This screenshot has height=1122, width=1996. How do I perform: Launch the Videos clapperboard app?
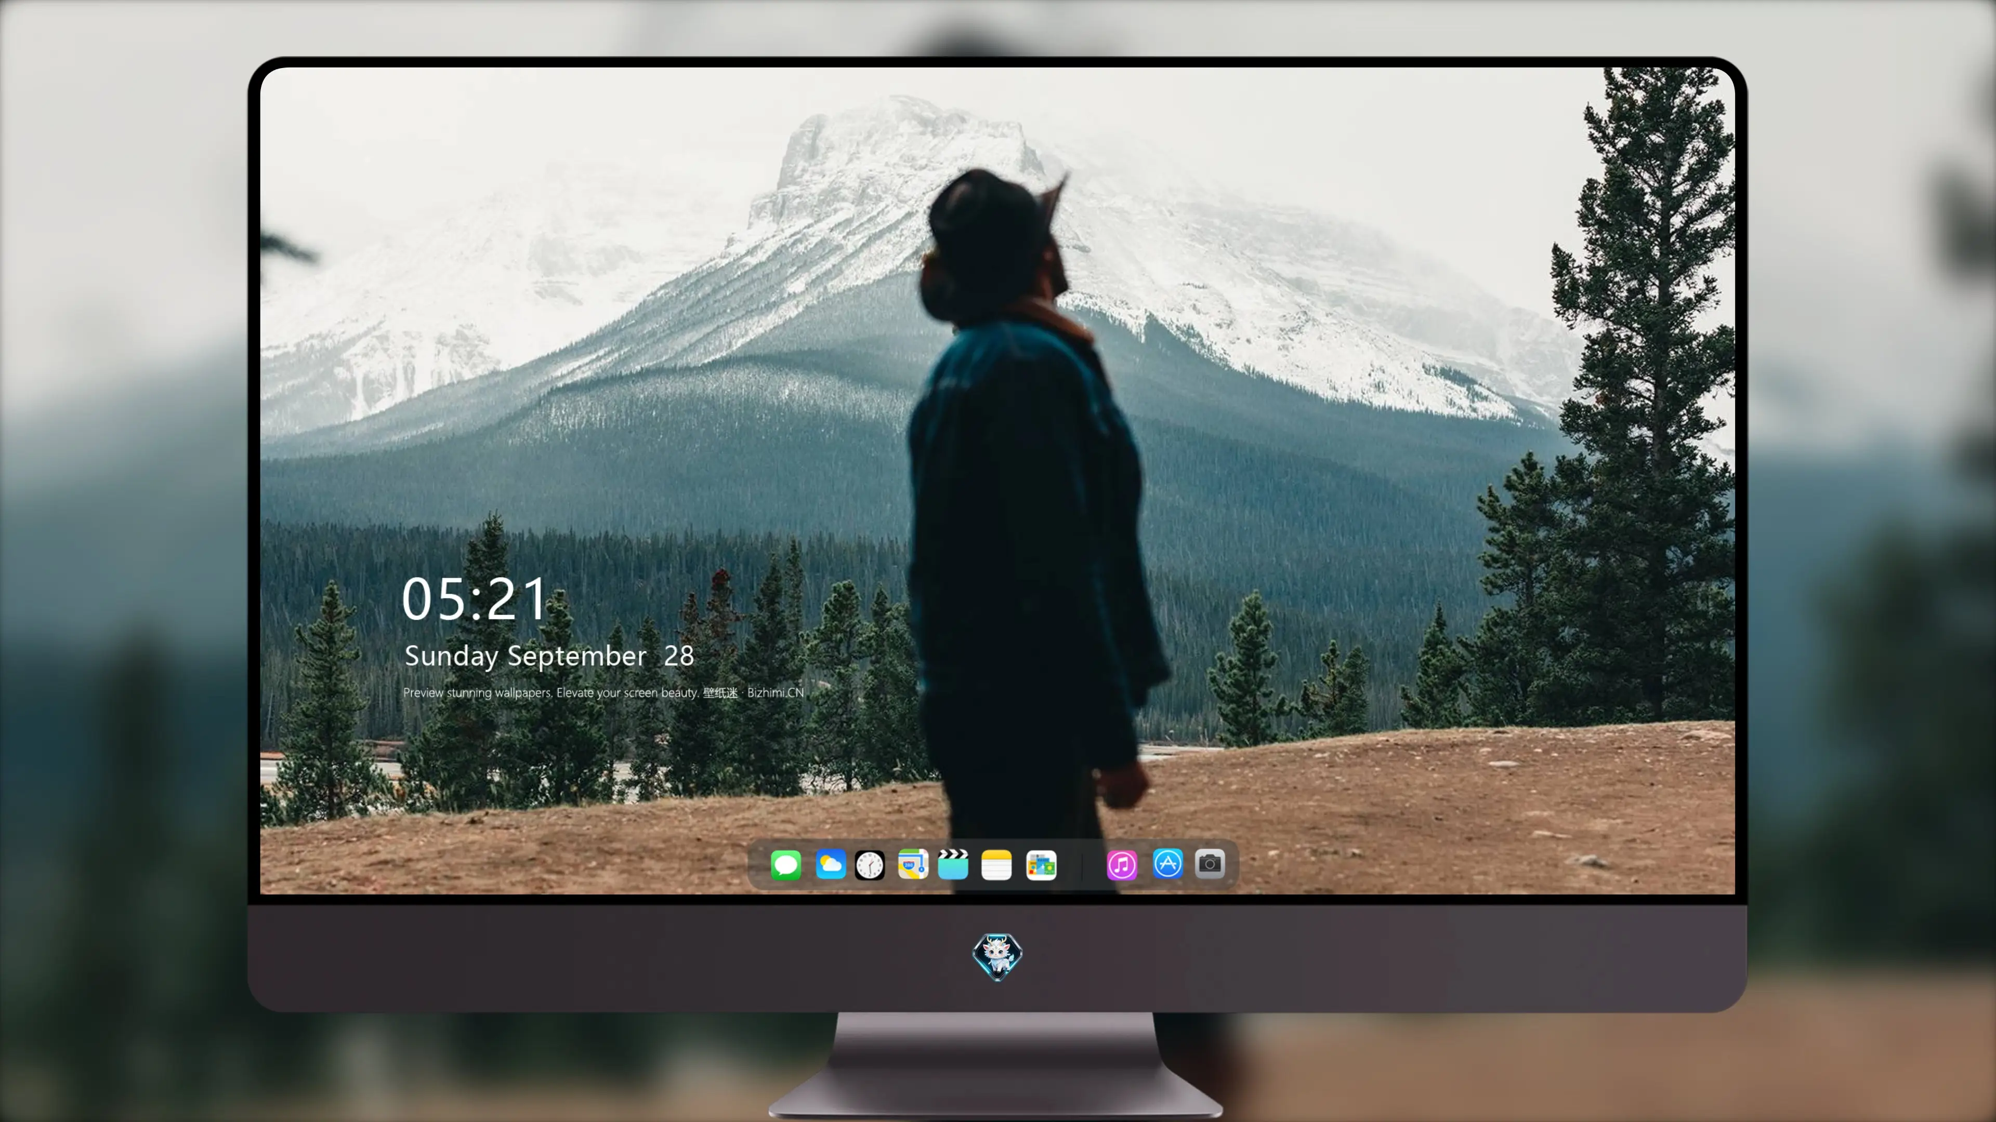click(x=953, y=864)
